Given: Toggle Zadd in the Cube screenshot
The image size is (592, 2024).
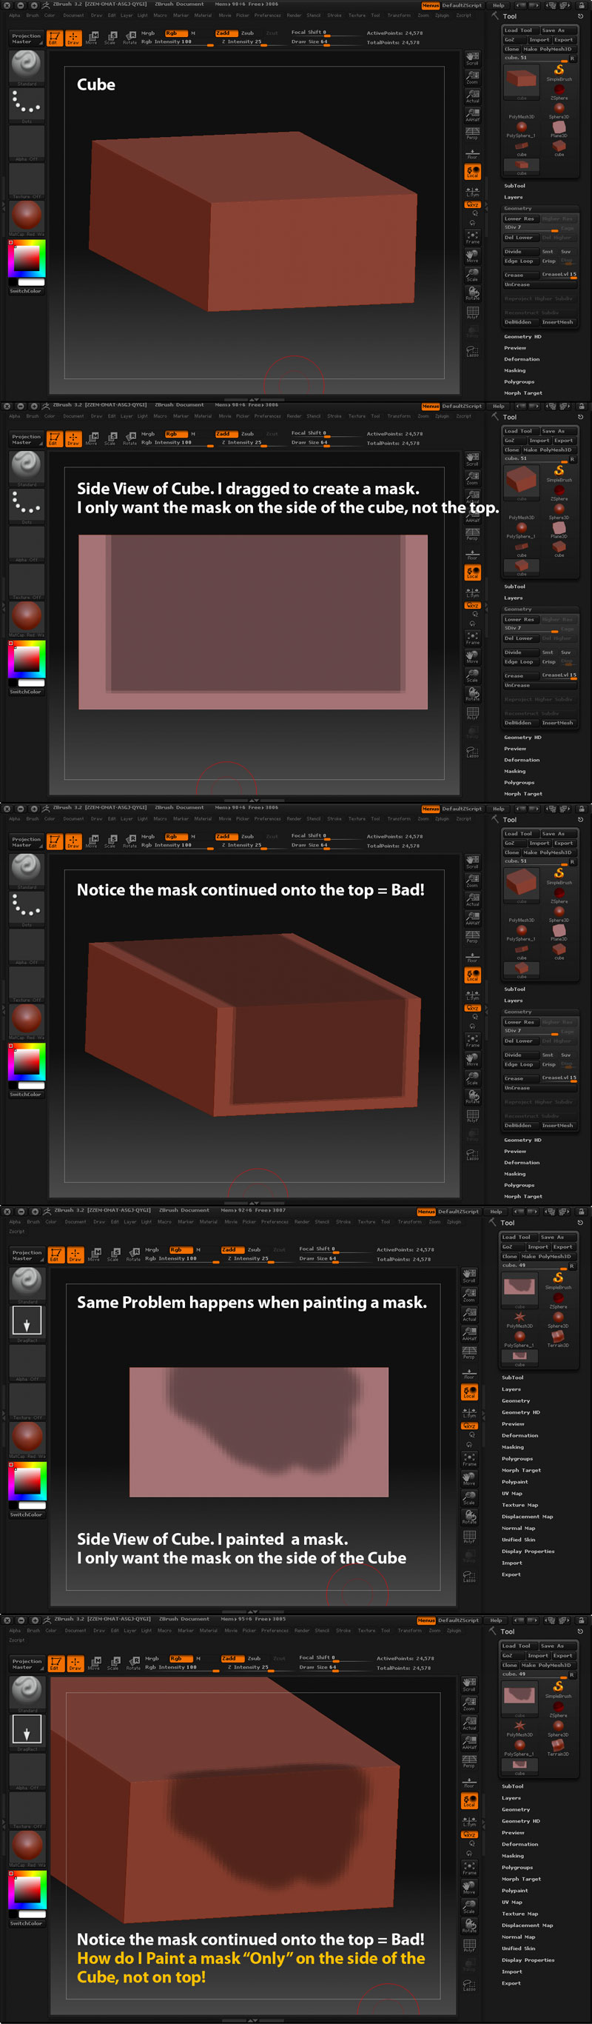Looking at the screenshot, I should coord(226,33).
